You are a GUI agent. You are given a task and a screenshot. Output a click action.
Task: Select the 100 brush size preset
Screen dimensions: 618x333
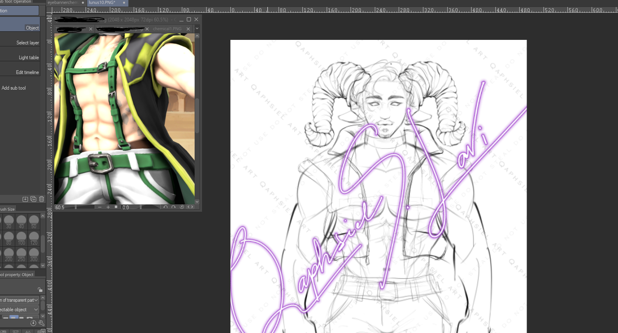click(x=21, y=238)
